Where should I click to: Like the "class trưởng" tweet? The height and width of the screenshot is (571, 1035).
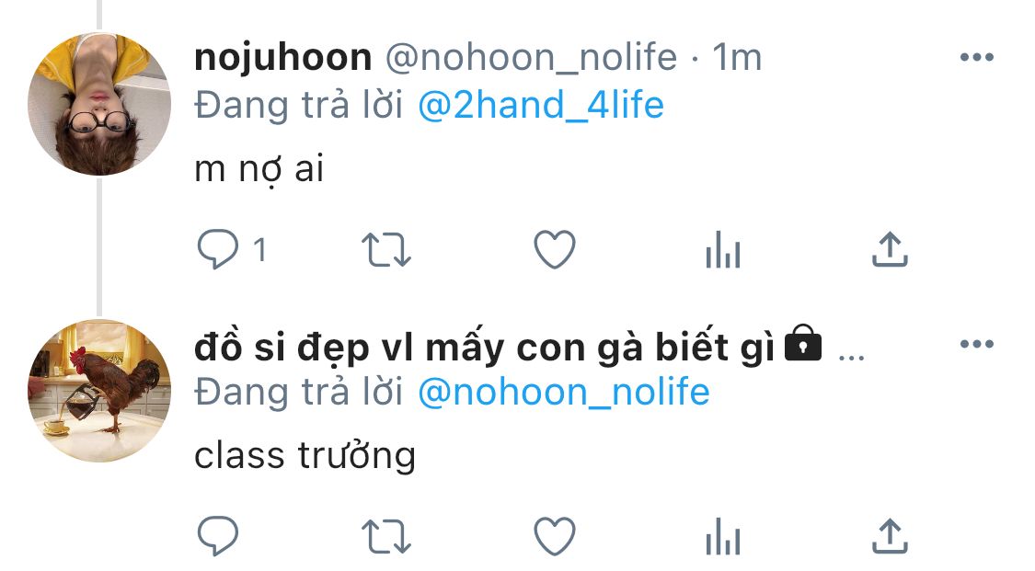click(555, 536)
